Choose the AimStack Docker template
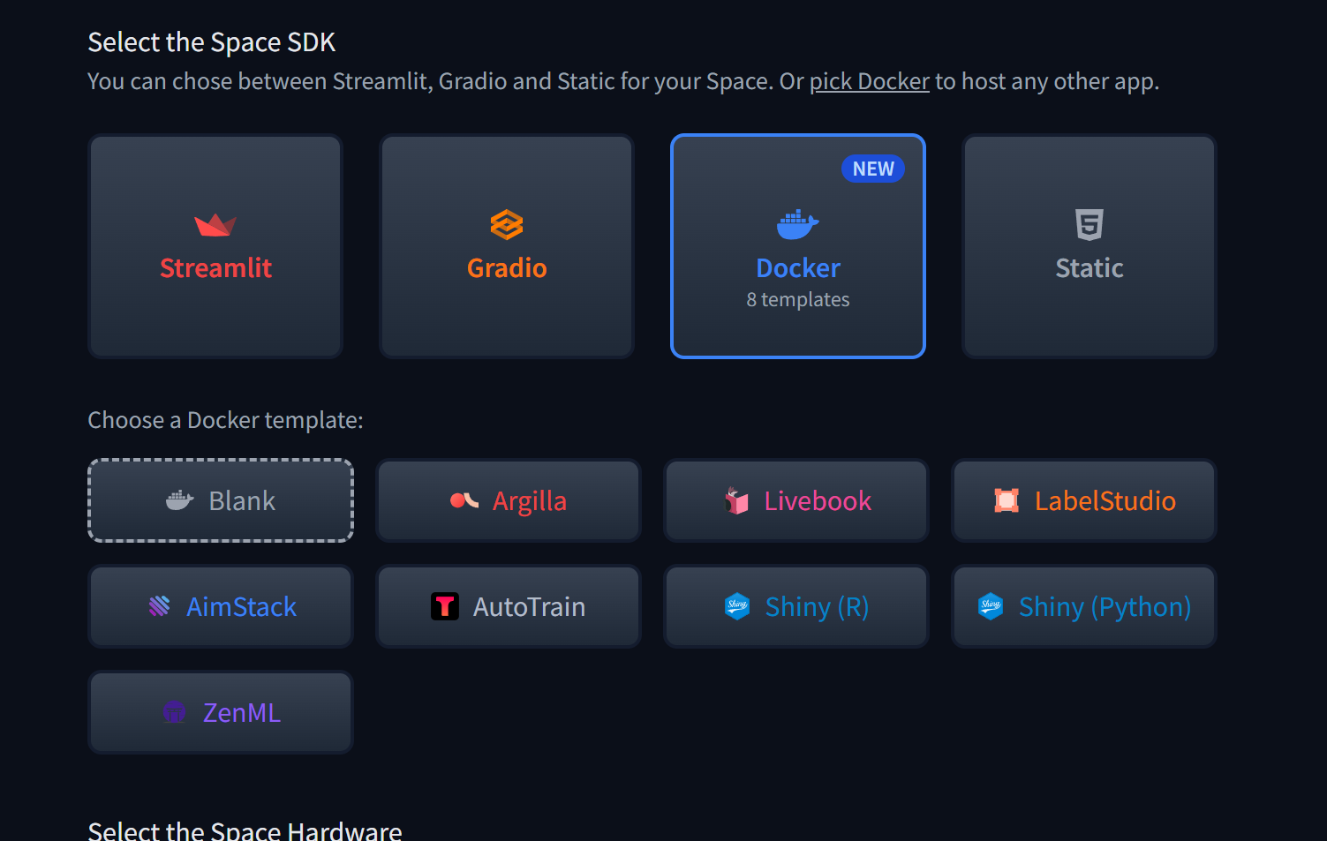 [x=221, y=606]
